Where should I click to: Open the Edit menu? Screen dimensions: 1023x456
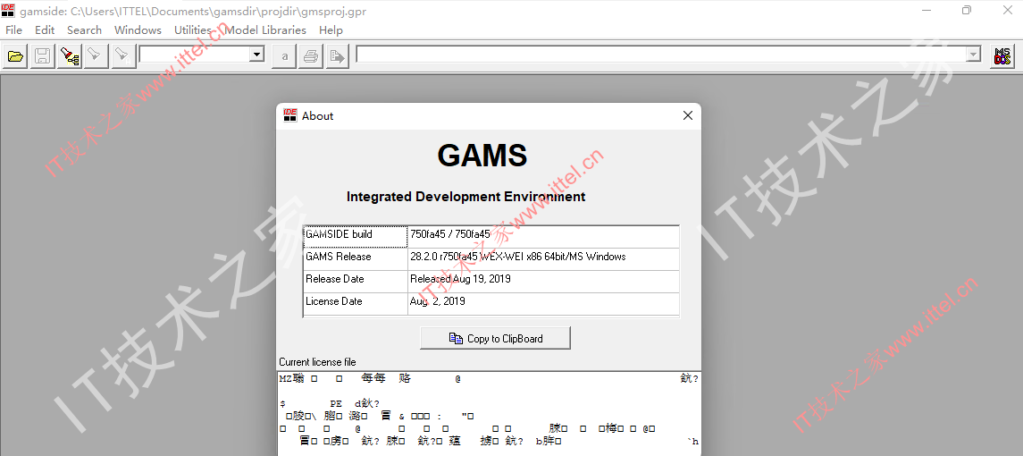(45, 30)
